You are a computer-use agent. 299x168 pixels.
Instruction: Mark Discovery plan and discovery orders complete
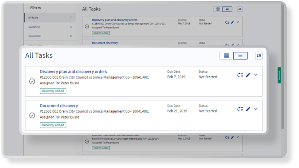coord(32,81)
